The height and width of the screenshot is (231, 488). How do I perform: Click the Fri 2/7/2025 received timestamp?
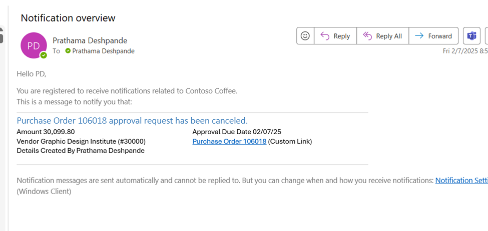tap(465, 51)
